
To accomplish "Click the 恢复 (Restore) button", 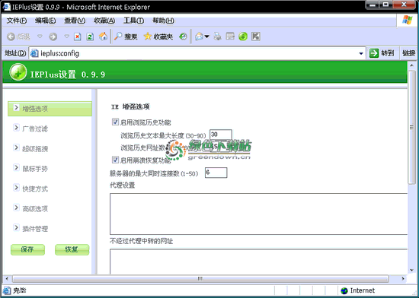I will click(x=72, y=250).
